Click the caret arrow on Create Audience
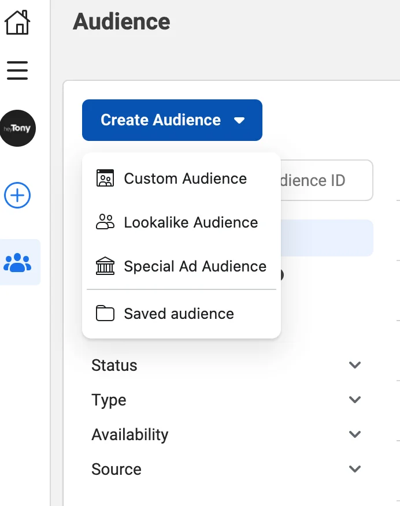Viewport: 400px width, 506px height. [x=239, y=120]
